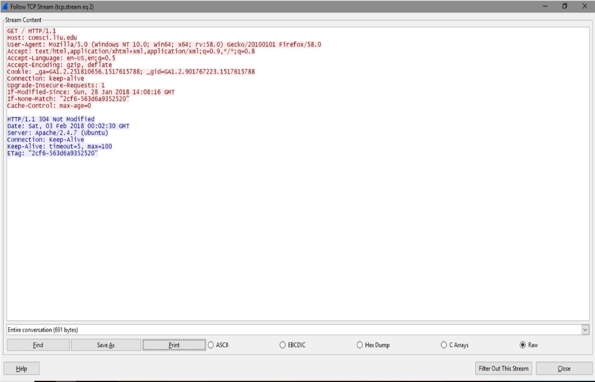The height and width of the screenshot is (382, 595).
Task: Display the stream as Hex Dump
Action: 360,344
